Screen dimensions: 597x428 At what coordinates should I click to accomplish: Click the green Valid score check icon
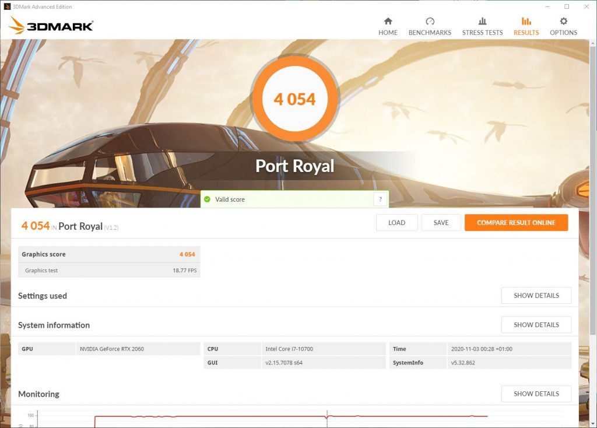coord(207,199)
